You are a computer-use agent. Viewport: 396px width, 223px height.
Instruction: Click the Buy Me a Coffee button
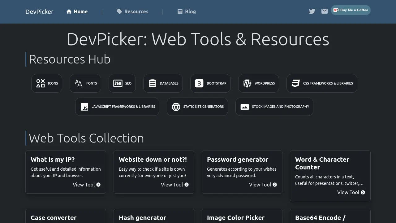pyautogui.click(x=351, y=10)
